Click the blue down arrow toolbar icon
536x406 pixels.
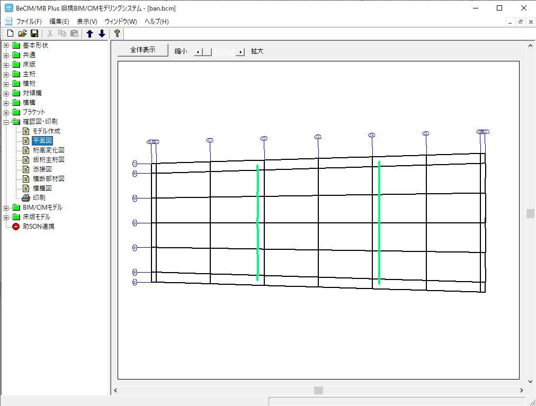[x=102, y=34]
